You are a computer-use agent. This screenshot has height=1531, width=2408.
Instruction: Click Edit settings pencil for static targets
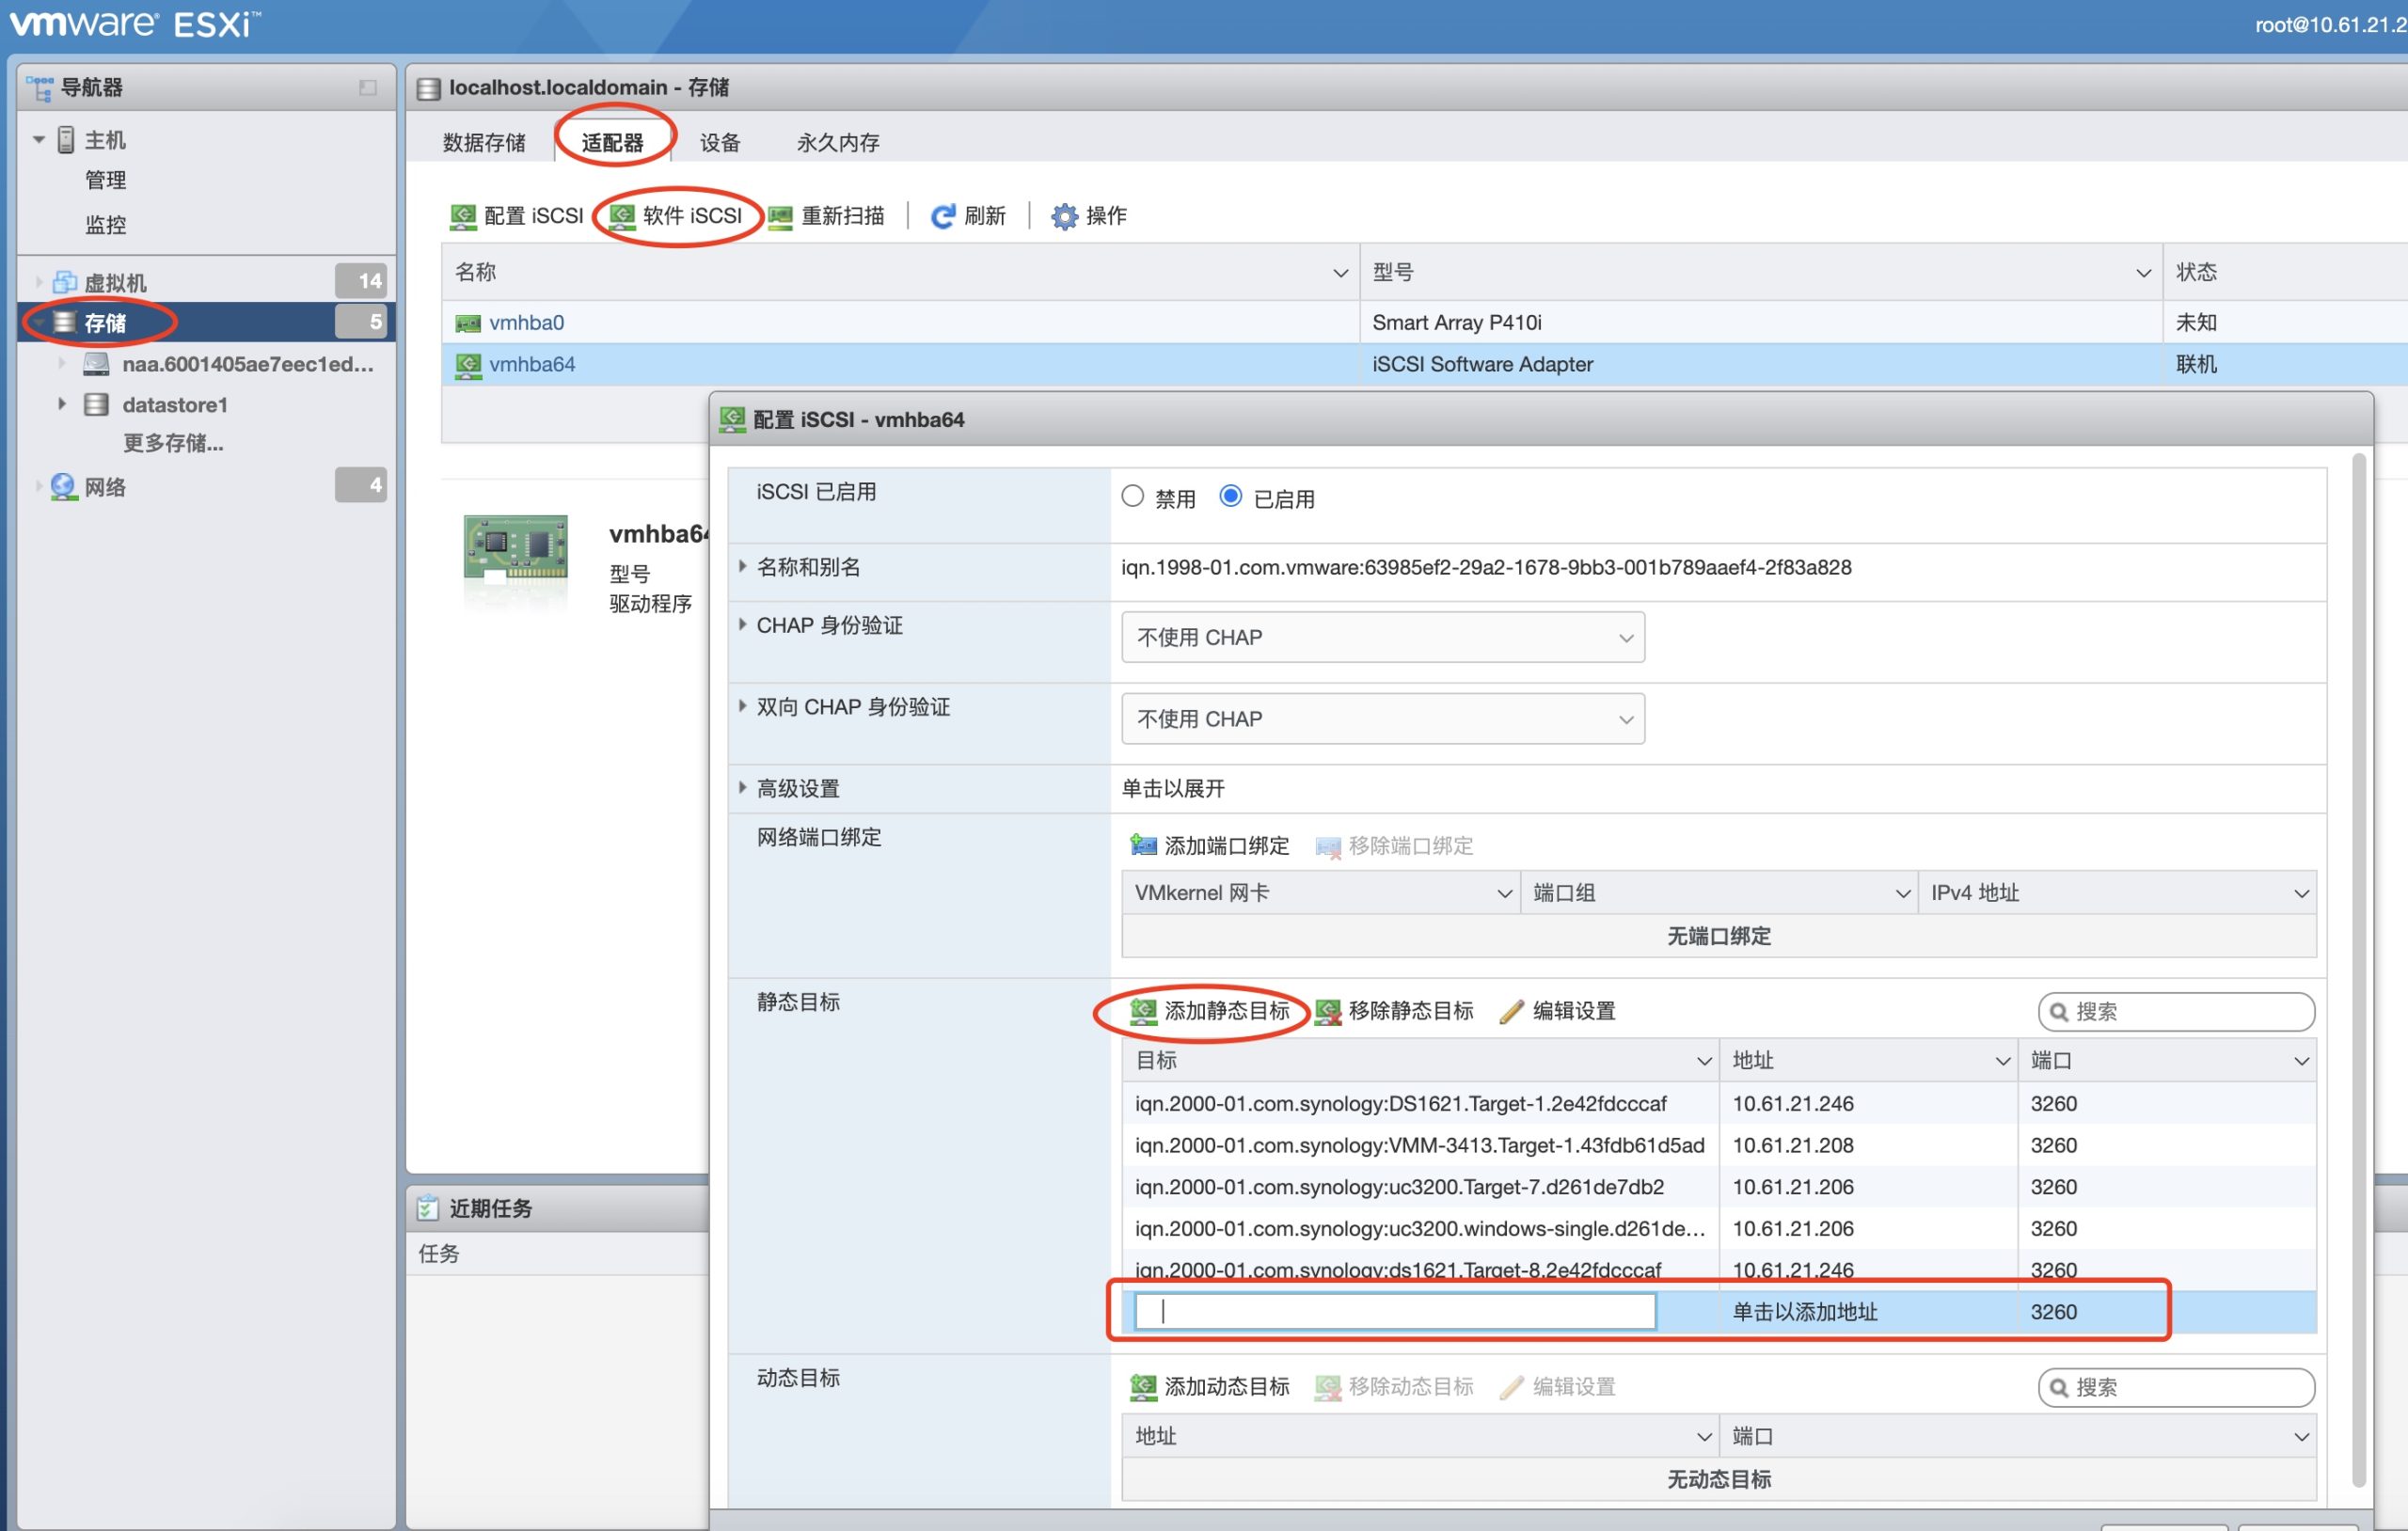coord(1512,1011)
